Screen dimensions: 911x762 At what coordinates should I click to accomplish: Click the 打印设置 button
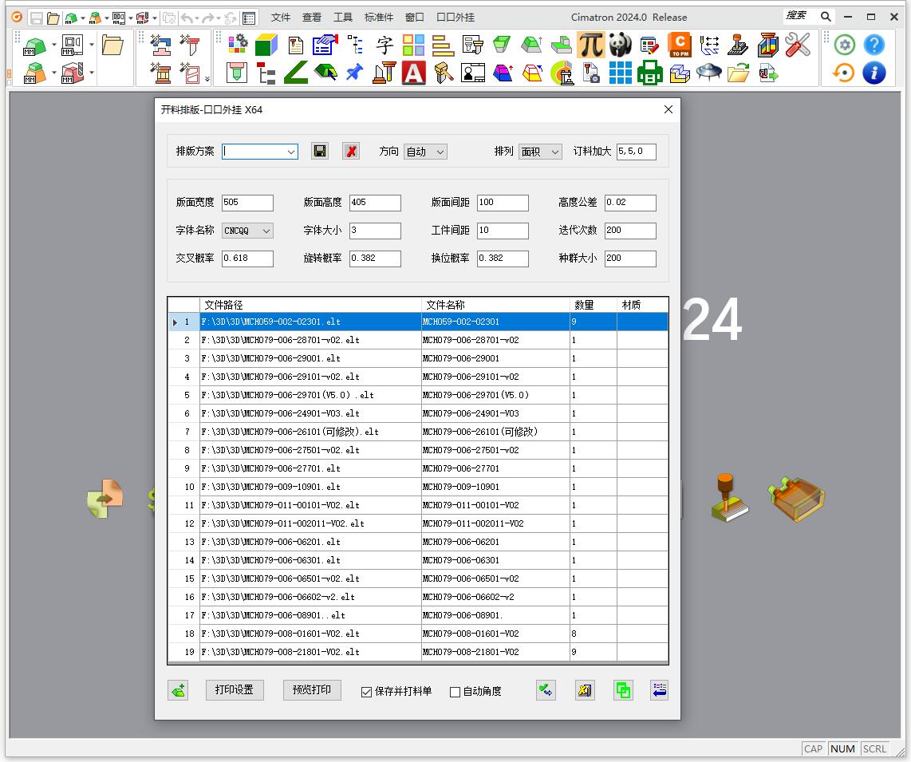coord(235,690)
